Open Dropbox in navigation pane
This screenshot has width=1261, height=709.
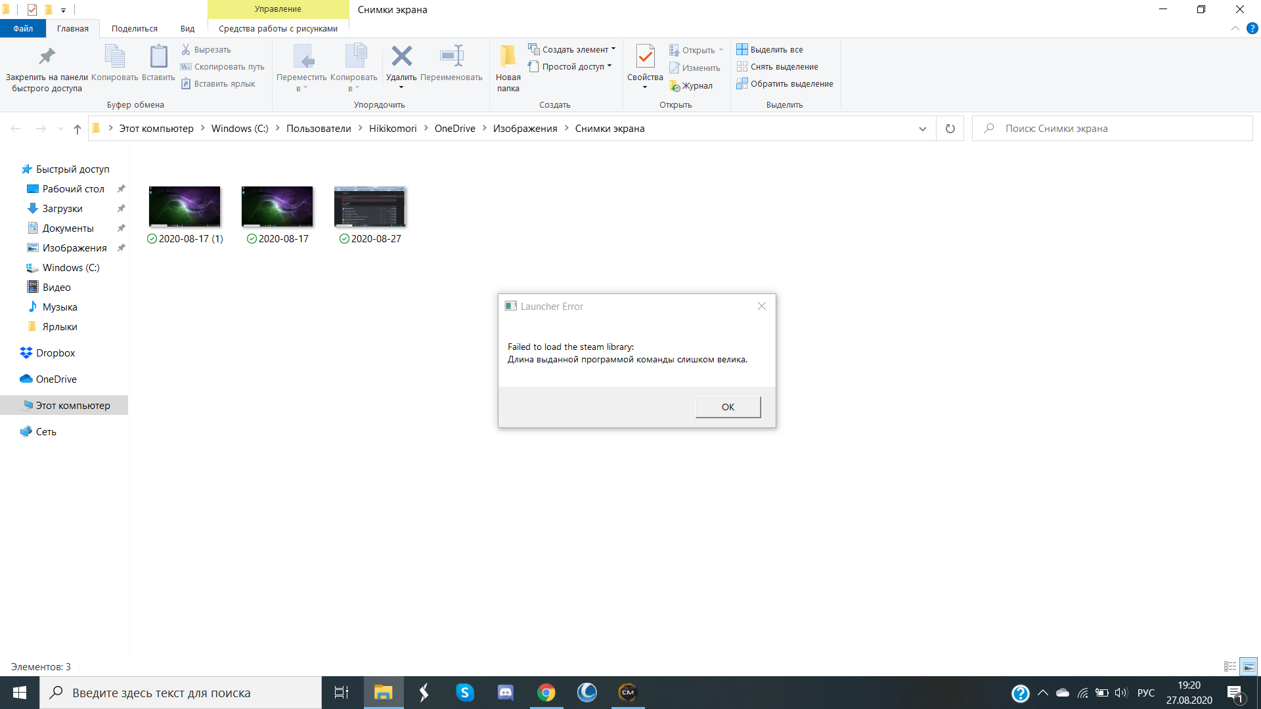click(55, 353)
